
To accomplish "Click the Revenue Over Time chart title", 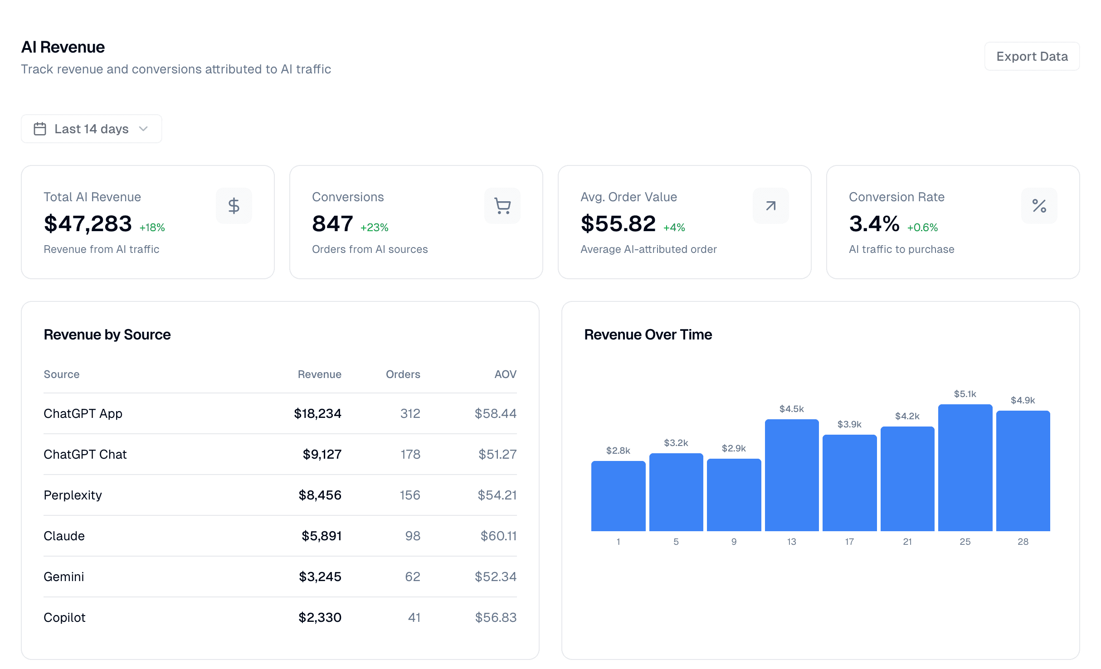I will click(x=648, y=334).
